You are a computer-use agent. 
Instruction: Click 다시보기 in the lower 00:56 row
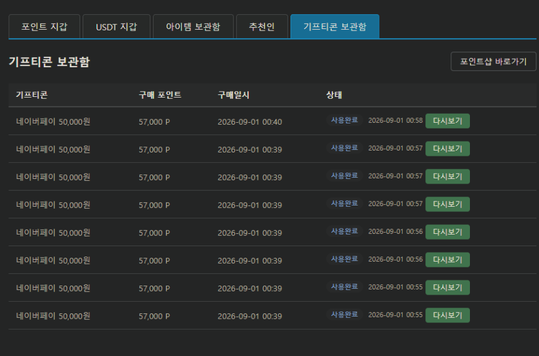coord(447,260)
